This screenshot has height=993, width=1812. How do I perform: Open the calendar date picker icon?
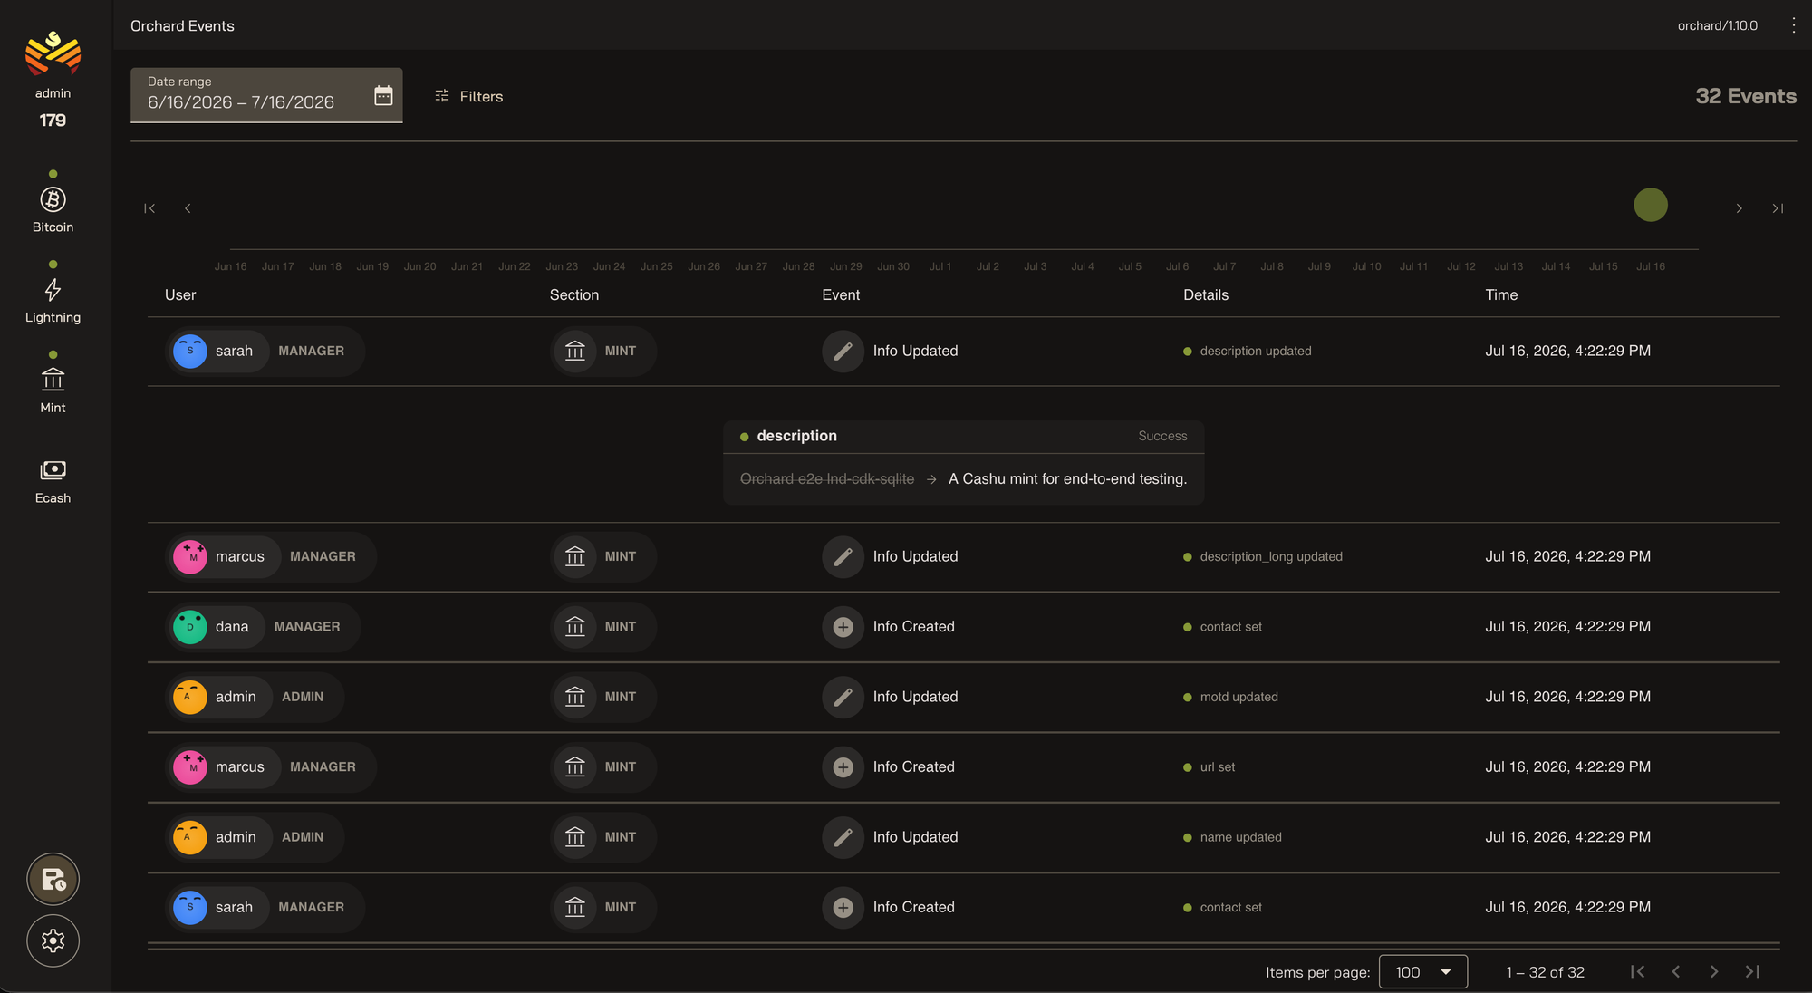coord(383,95)
